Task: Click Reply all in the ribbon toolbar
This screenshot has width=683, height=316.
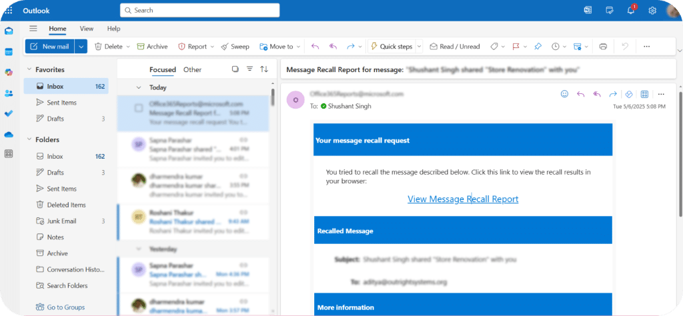Action: click(333, 47)
